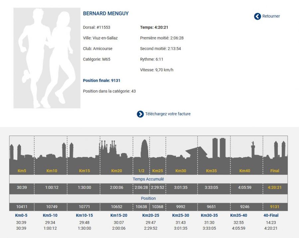Click Second moitié: 2:13:54 text

point(160,49)
